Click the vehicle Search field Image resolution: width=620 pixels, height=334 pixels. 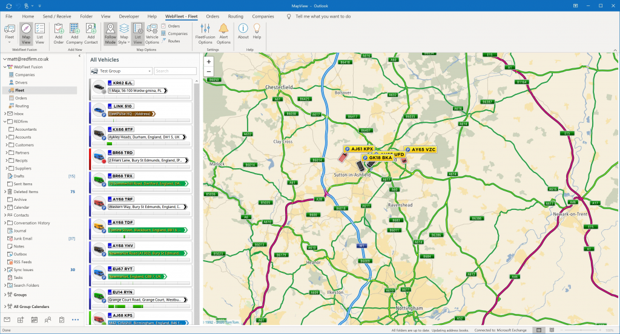coord(175,71)
